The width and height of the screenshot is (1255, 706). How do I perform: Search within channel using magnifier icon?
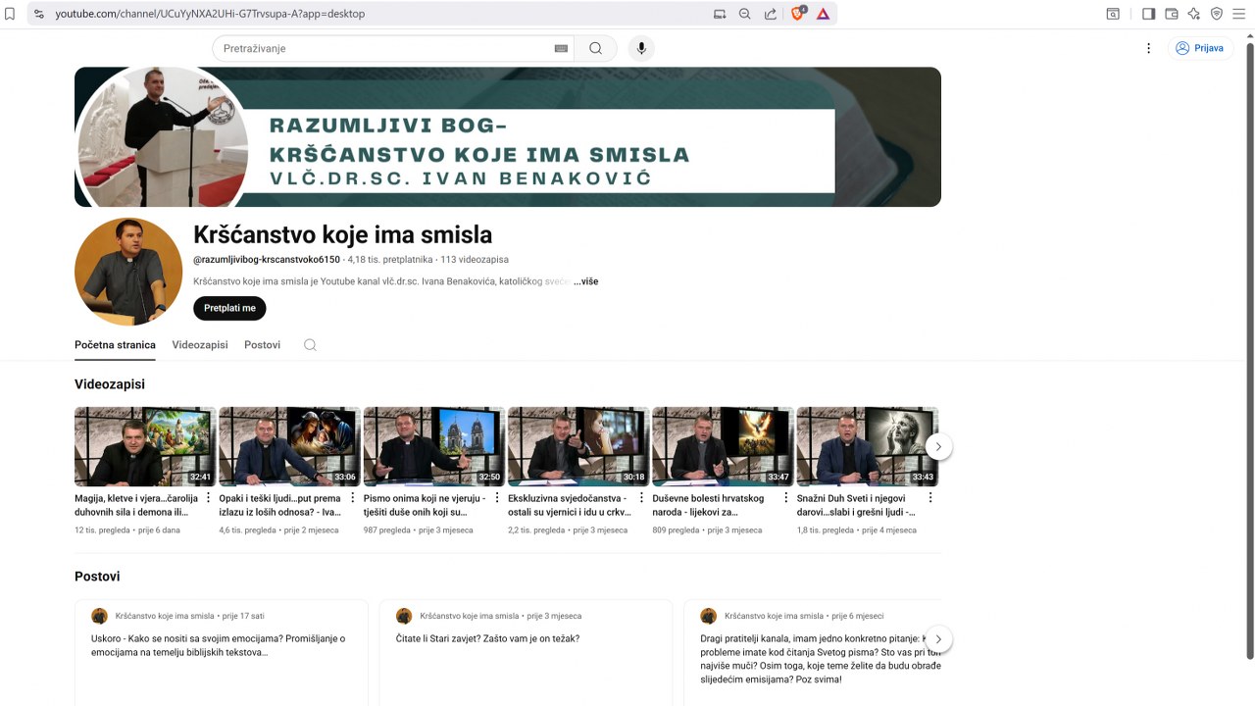pos(310,345)
